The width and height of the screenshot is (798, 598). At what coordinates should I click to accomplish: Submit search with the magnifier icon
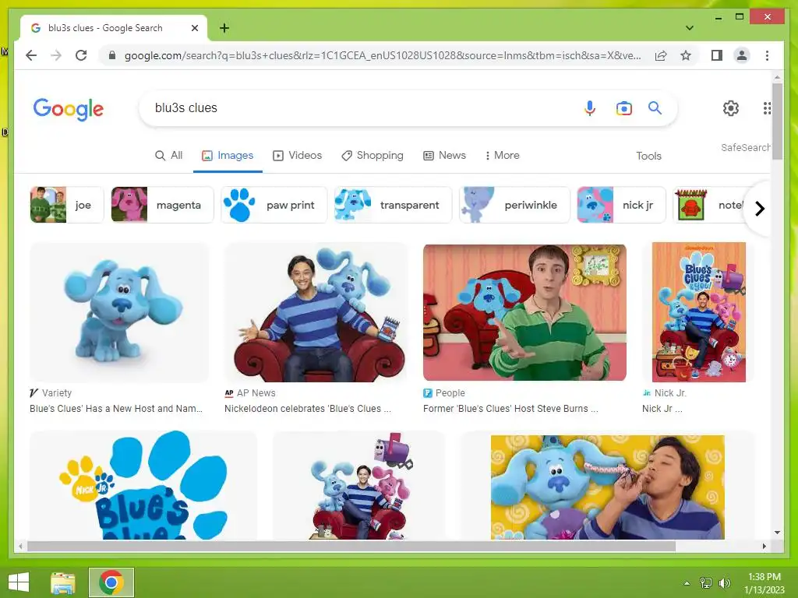[655, 107]
